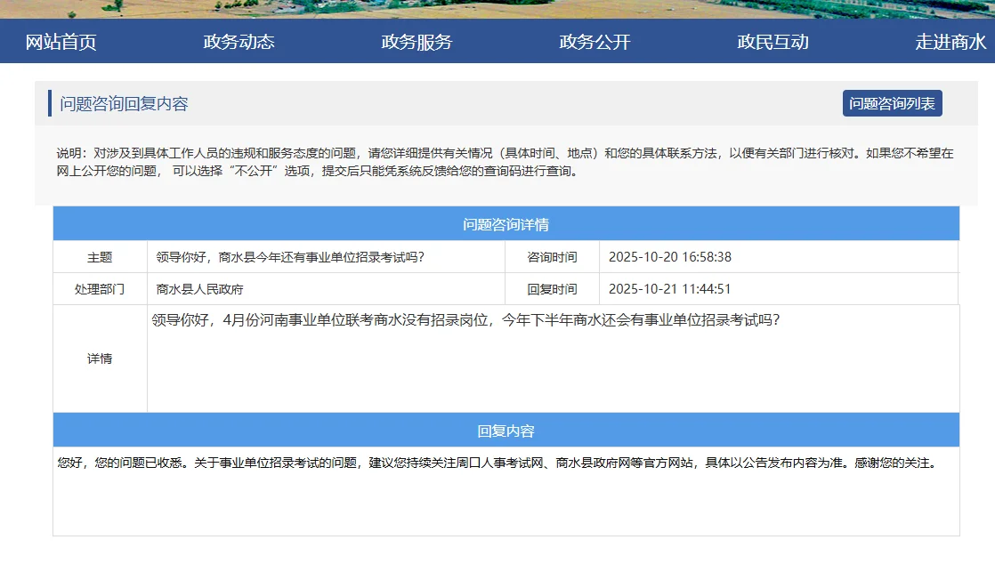Open the 政民互动 navigation menu
This screenshot has height=572, width=995.
coord(773,41)
